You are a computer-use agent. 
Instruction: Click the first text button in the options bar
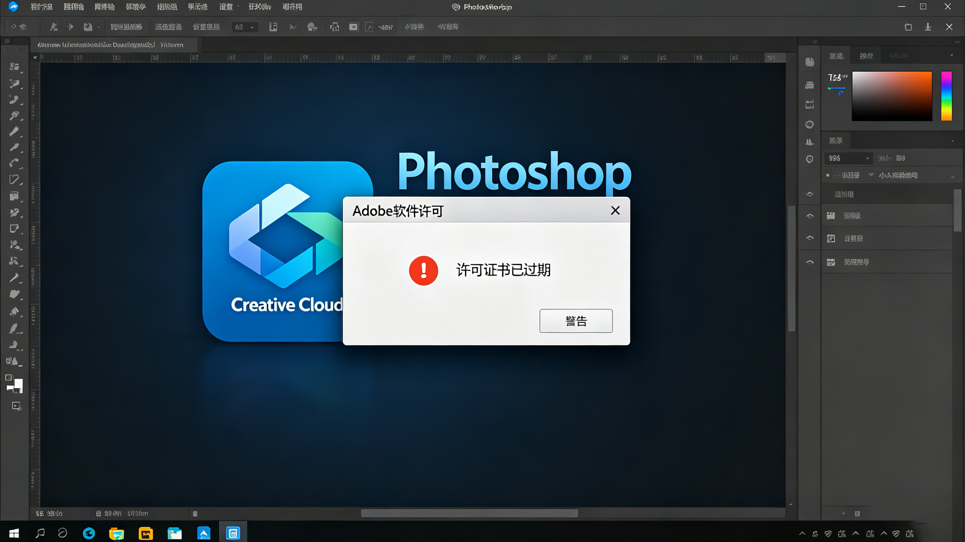point(126,27)
